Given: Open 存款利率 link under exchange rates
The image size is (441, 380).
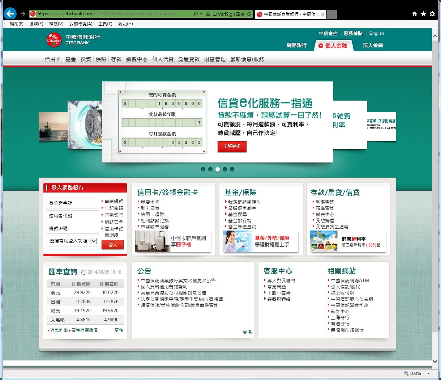Looking at the screenshot, I should point(59,330).
